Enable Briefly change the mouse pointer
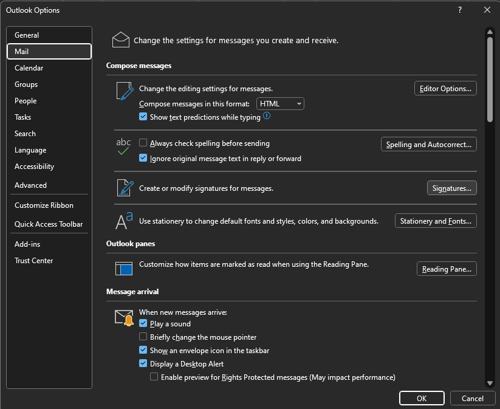The width and height of the screenshot is (500, 409). pyautogui.click(x=143, y=337)
